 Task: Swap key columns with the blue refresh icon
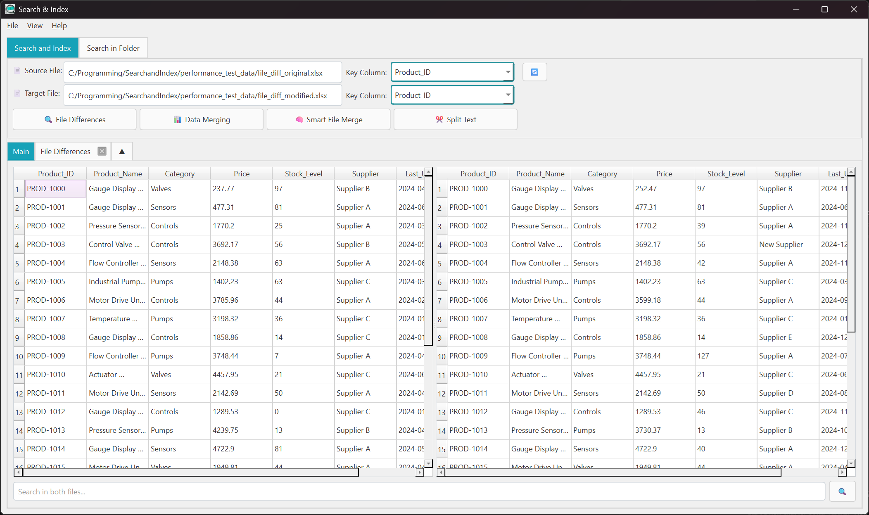(x=534, y=72)
